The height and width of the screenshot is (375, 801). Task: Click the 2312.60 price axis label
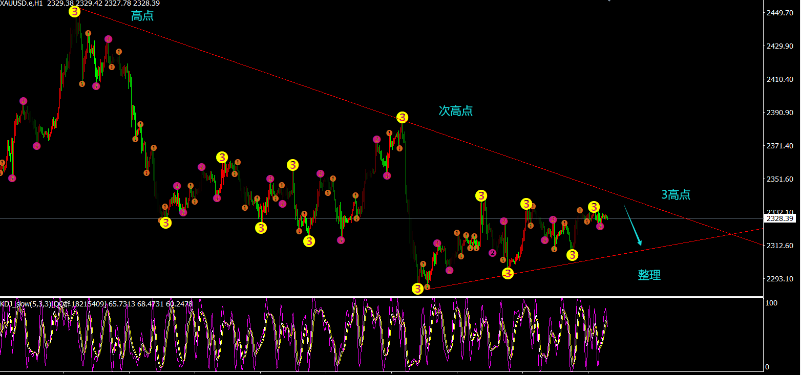tap(781, 246)
